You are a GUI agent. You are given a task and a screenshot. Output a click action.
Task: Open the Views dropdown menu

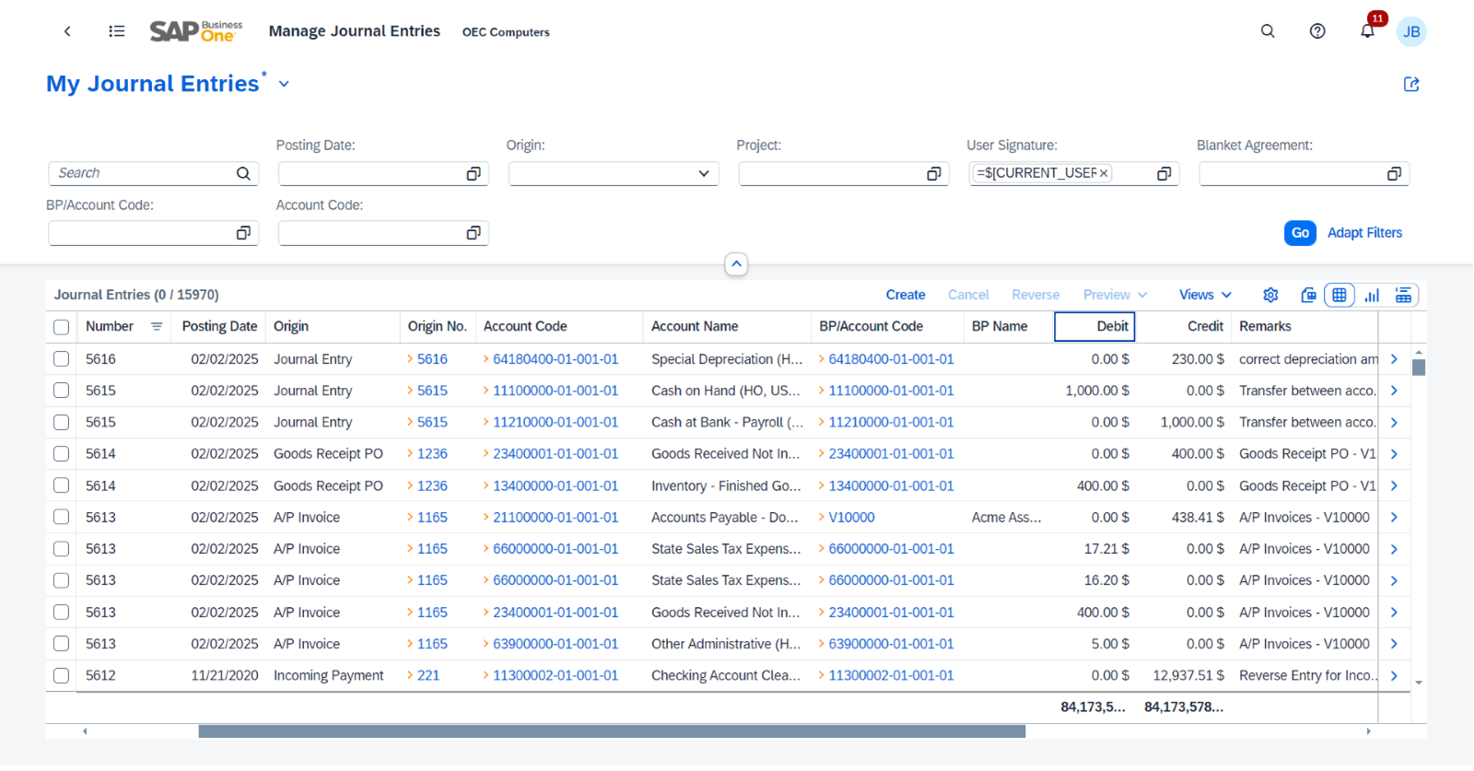click(1205, 295)
